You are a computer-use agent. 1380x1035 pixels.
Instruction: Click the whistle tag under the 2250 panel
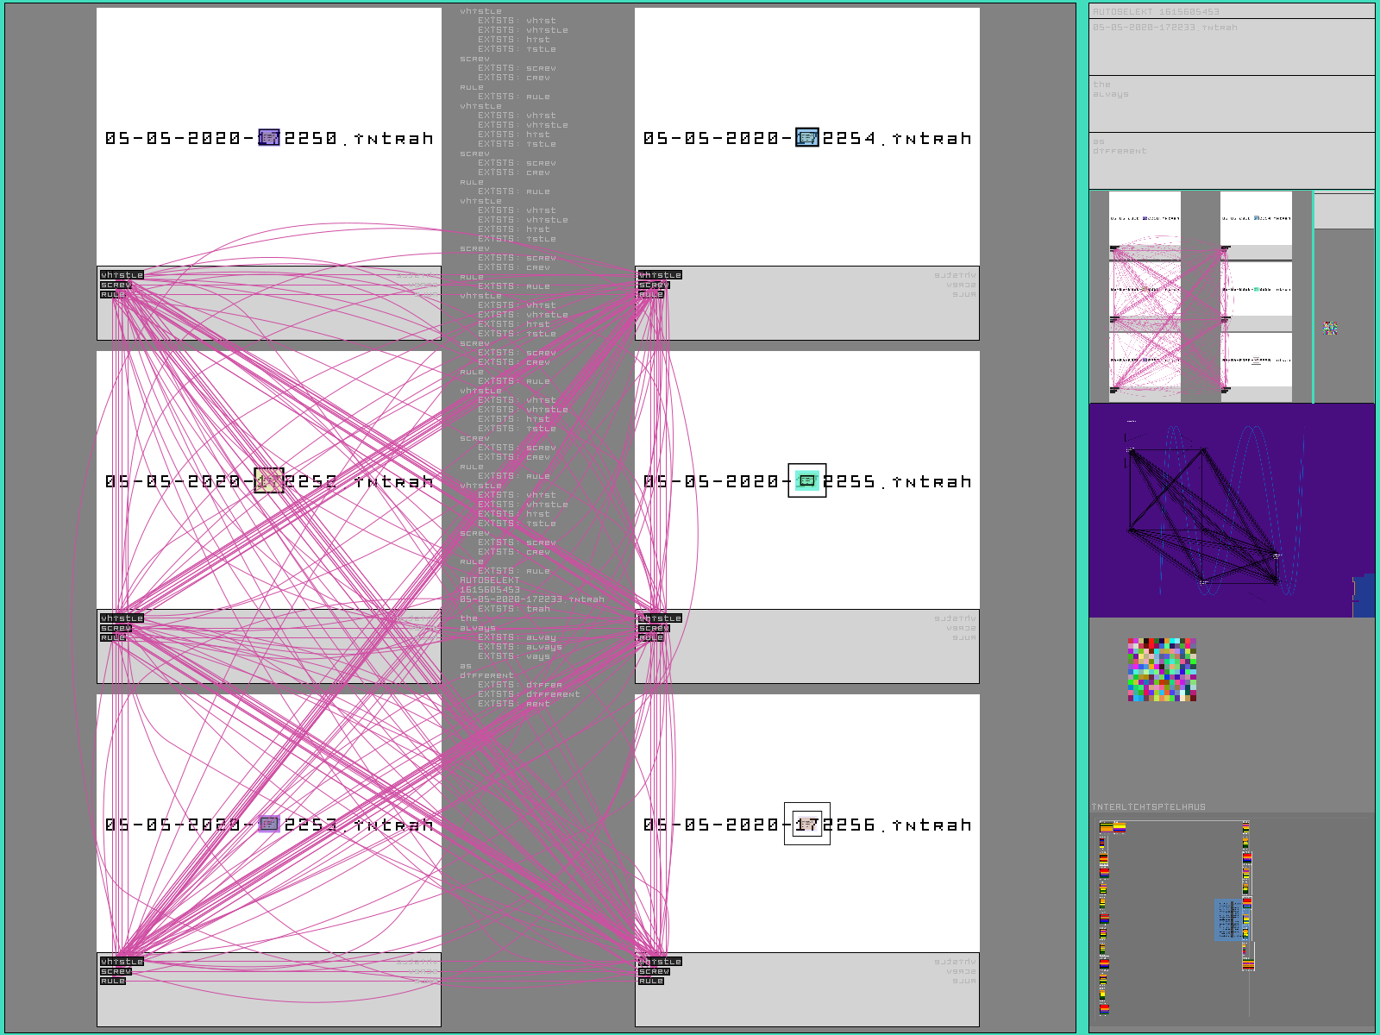pyautogui.click(x=122, y=275)
